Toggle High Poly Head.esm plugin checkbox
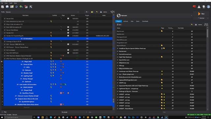The height and width of the screenshot is (119, 211). point(118,57)
